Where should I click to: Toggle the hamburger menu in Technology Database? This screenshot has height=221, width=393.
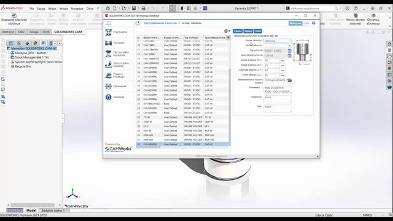[x=109, y=23]
